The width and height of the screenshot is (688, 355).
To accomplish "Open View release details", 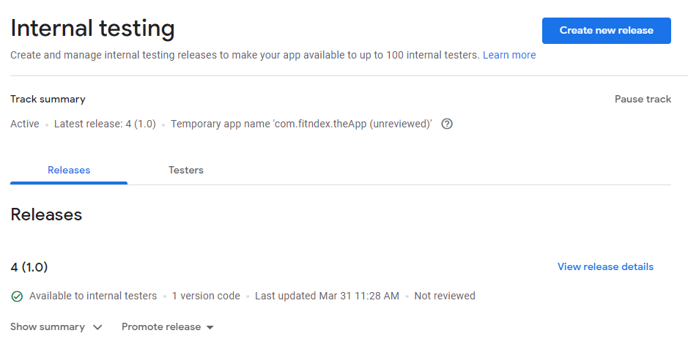I will point(605,267).
